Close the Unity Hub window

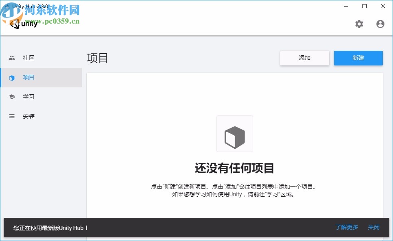tap(383, 6)
